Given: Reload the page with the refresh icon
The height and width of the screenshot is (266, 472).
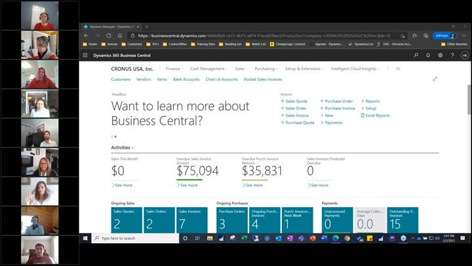Looking at the screenshot, I should (109, 35).
